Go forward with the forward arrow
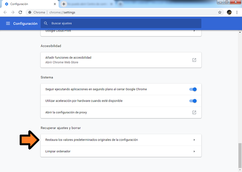The width and height of the screenshot is (242, 172). tap(13, 12)
